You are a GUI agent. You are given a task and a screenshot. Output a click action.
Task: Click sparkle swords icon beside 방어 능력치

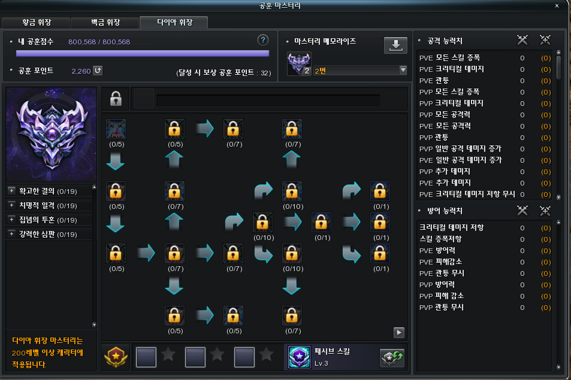point(545,211)
